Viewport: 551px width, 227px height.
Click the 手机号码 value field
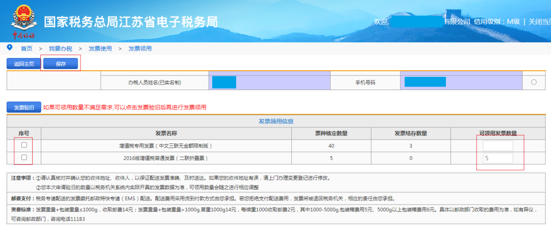461,82
